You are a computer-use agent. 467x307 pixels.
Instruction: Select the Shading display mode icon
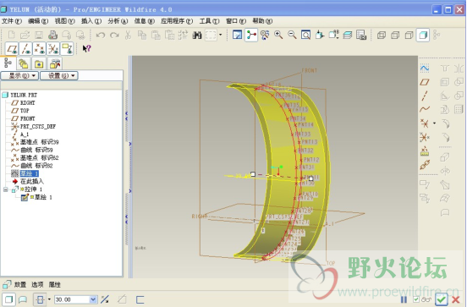click(423, 36)
